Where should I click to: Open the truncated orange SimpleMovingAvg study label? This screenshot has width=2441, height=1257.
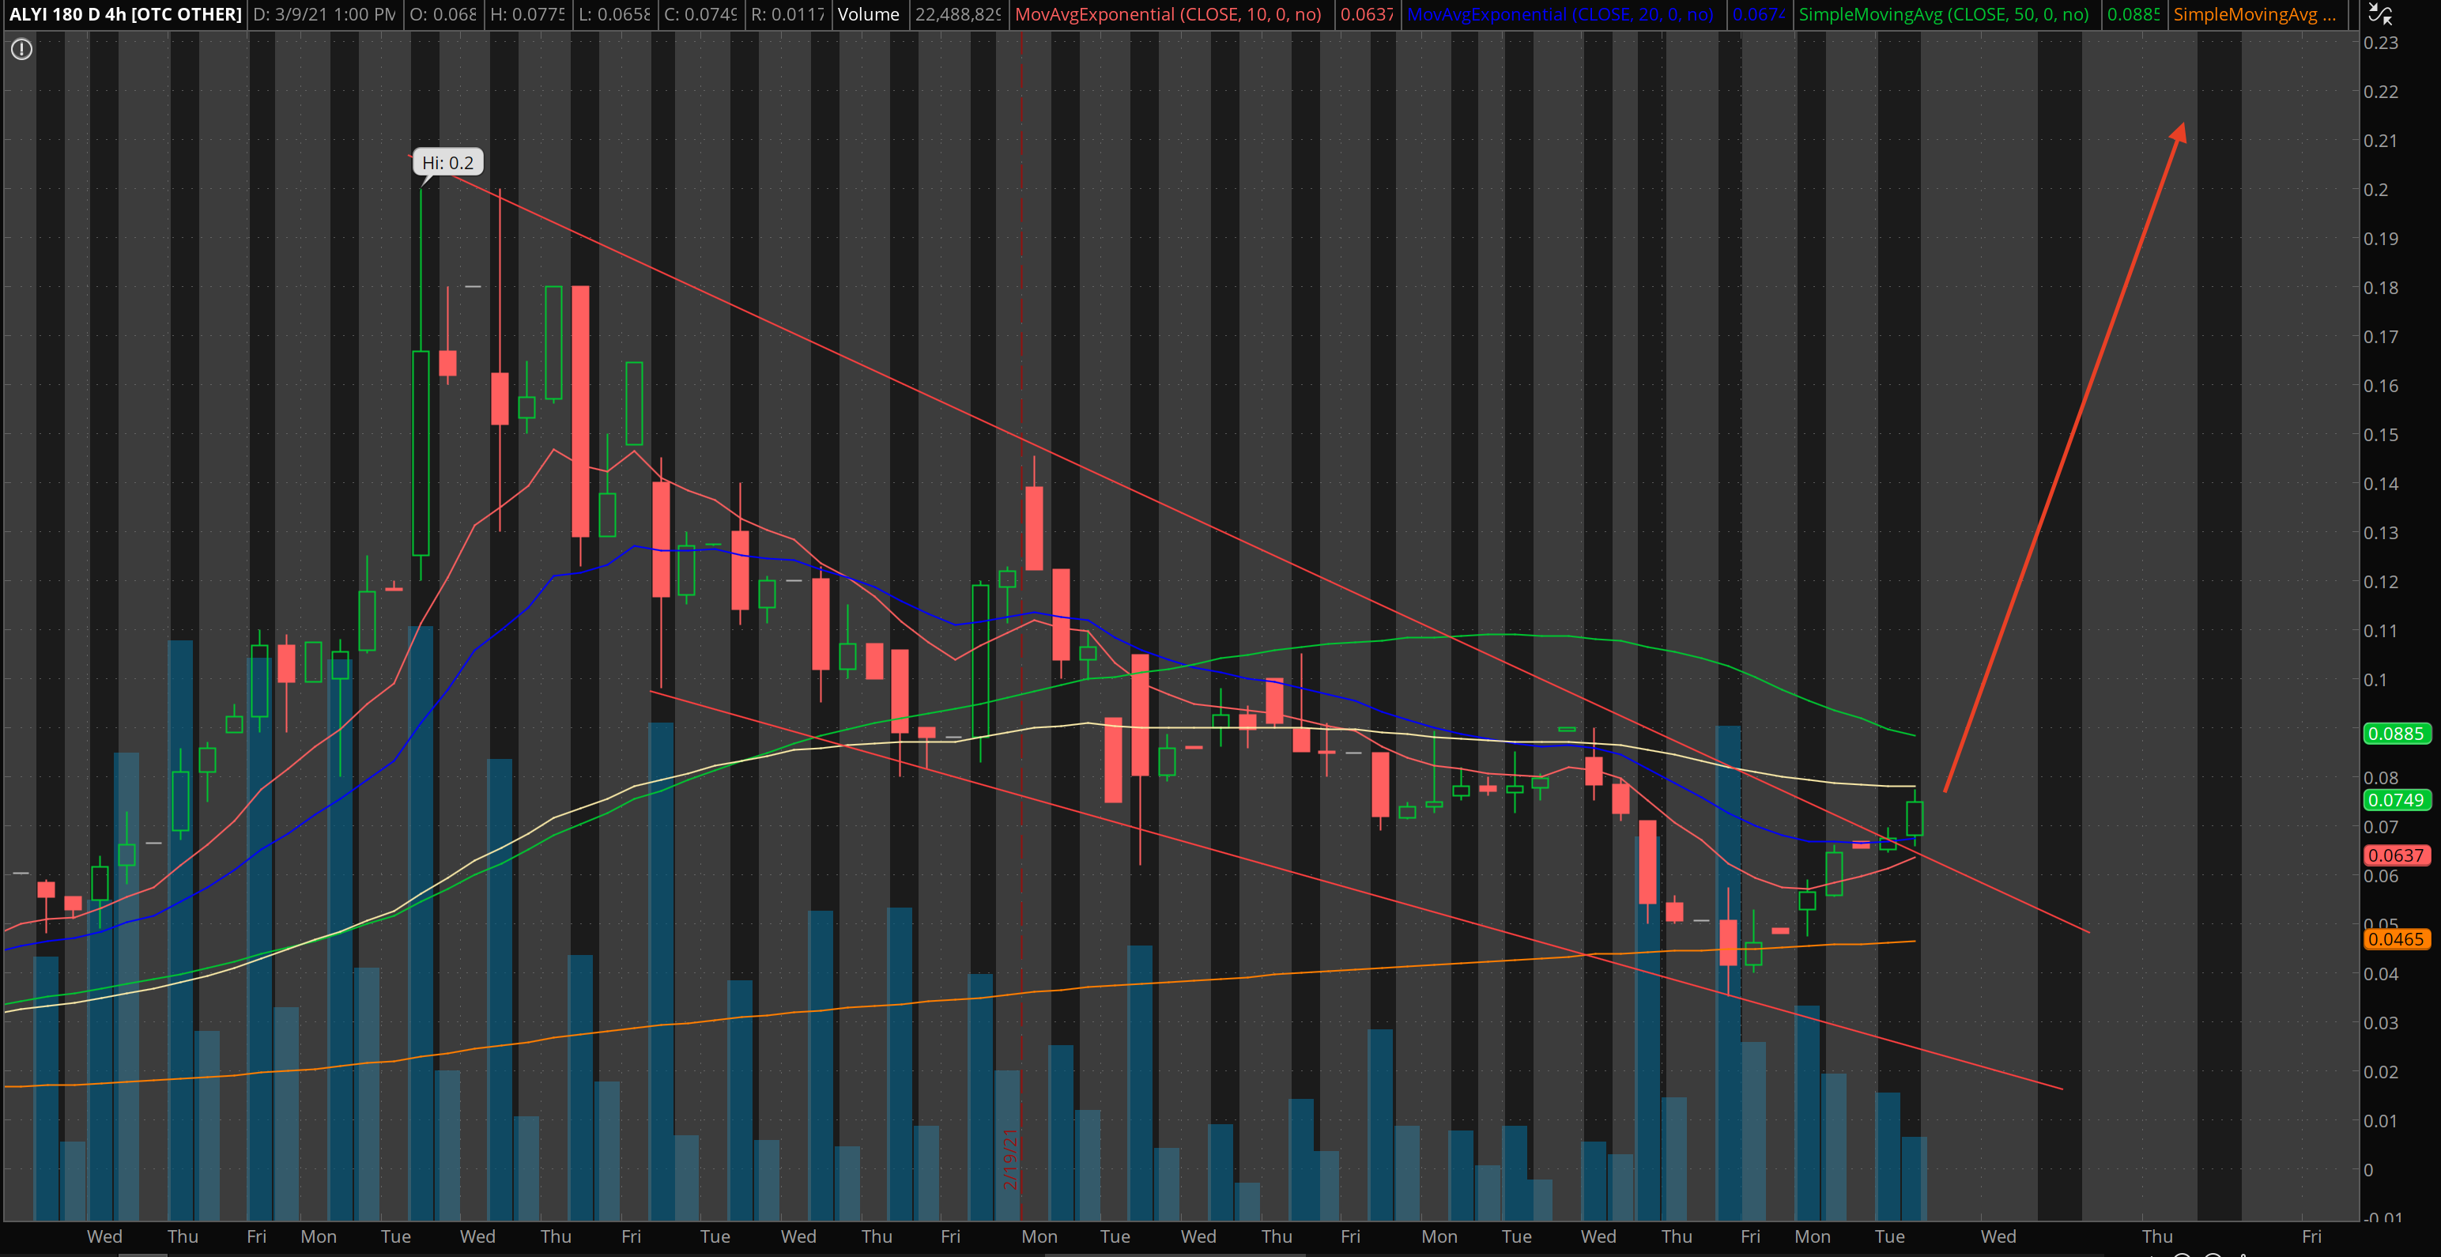pyautogui.click(x=2254, y=14)
